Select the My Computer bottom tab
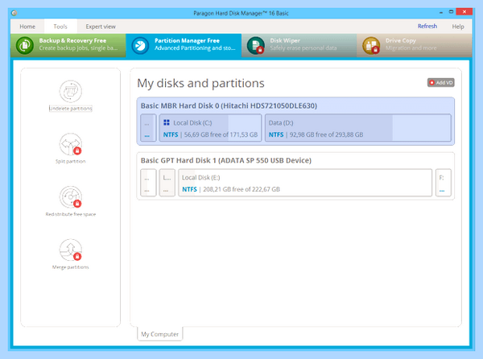This screenshot has height=359, width=483. click(x=160, y=334)
